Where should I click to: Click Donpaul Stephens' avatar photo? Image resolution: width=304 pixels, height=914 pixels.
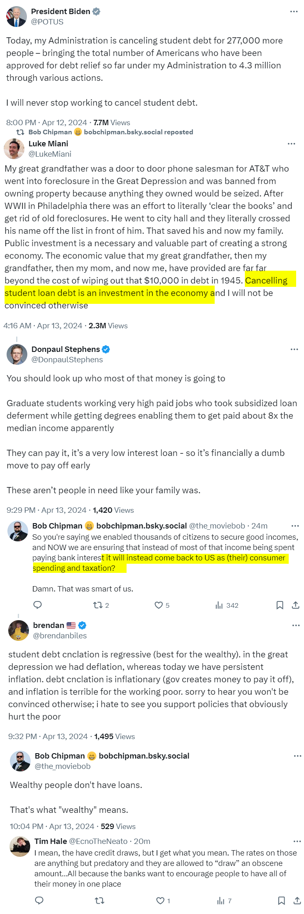coord(17,354)
